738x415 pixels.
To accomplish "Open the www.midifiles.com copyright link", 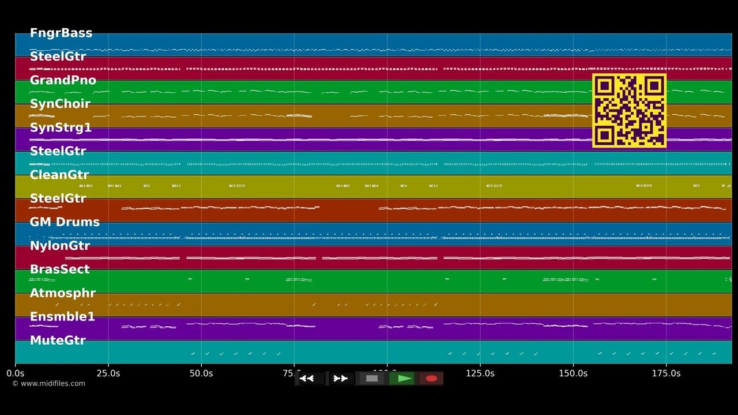I will pyautogui.click(x=48, y=383).
